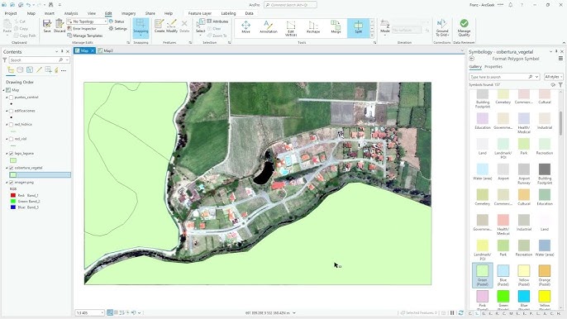Select Blue (Pastel) symbol swatch
Viewport: 567px width, 319px height.
(x=503, y=275)
